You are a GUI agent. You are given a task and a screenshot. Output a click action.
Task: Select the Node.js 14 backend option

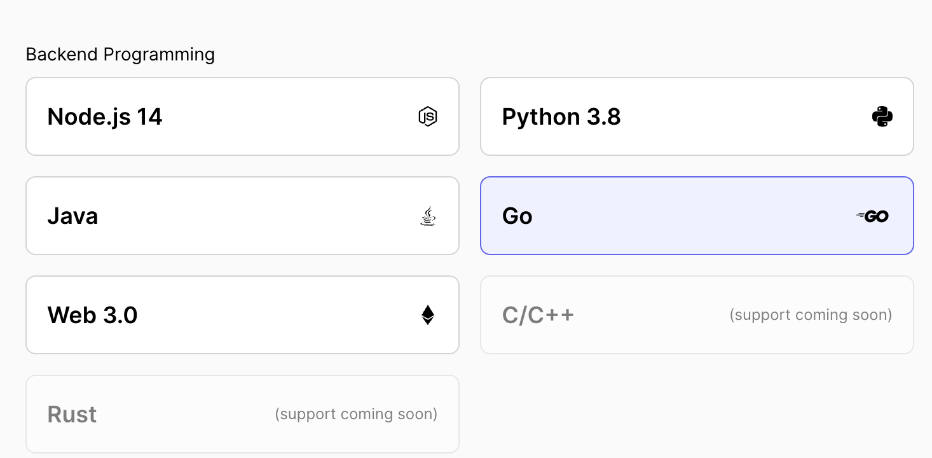click(x=242, y=116)
